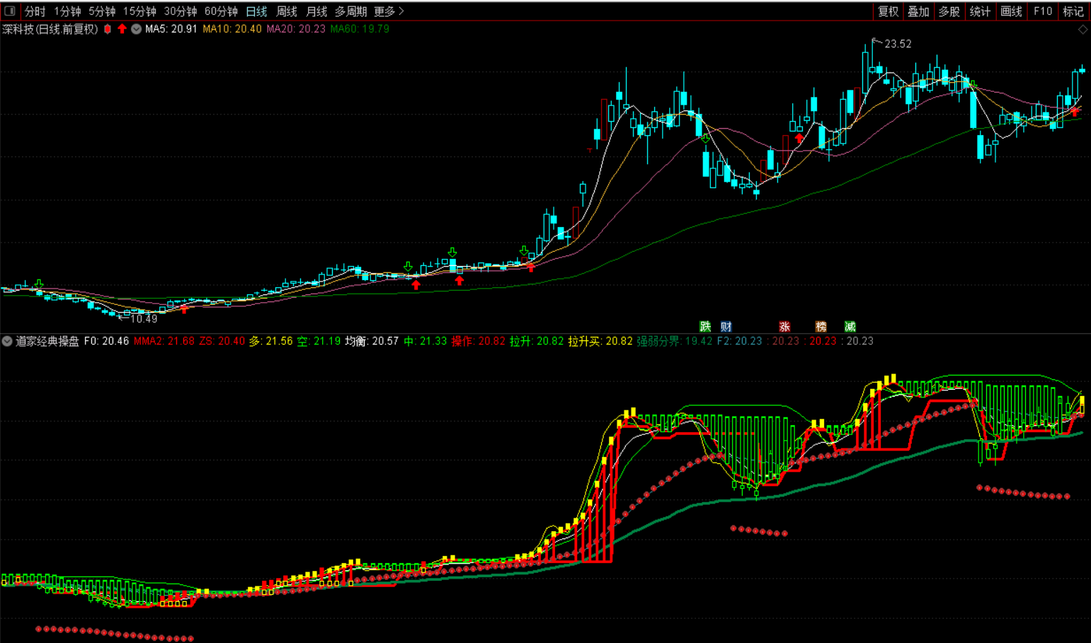Click the 拉升买: 20.82 indicator value
The width and height of the screenshot is (1091, 643).
coord(600,341)
